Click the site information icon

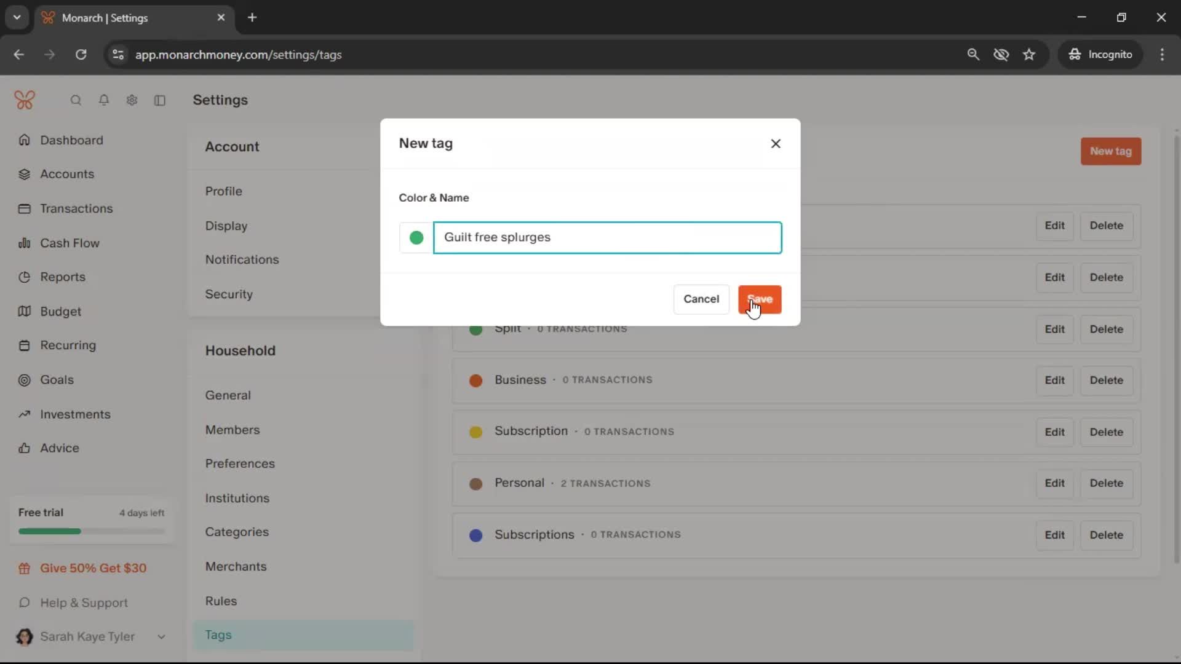(x=118, y=55)
